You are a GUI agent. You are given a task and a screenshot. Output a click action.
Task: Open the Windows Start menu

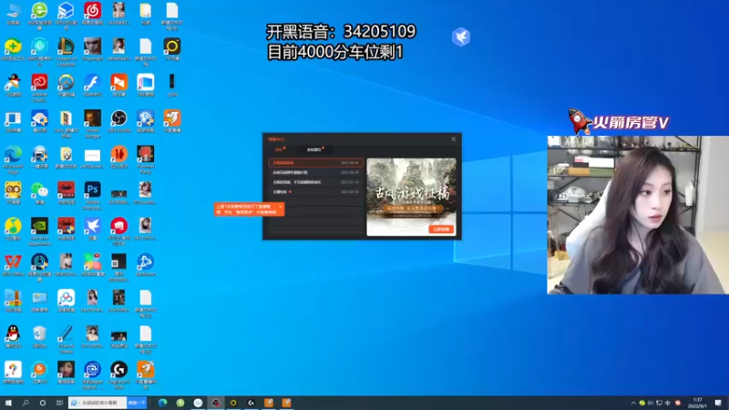coord(8,403)
